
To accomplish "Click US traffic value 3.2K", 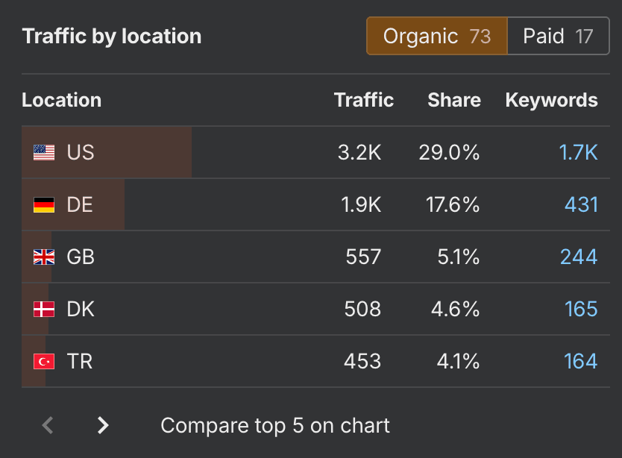I will 359,152.
